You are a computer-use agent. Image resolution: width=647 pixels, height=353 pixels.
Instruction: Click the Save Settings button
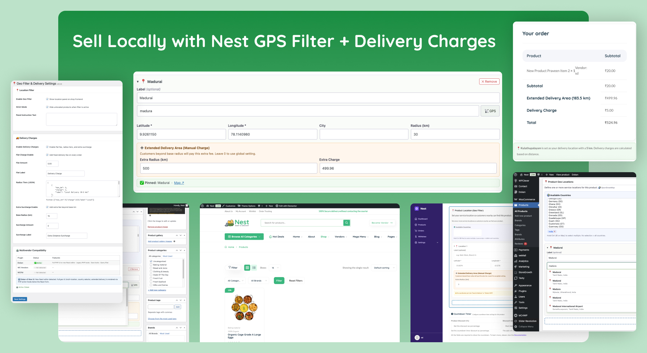click(x=20, y=299)
